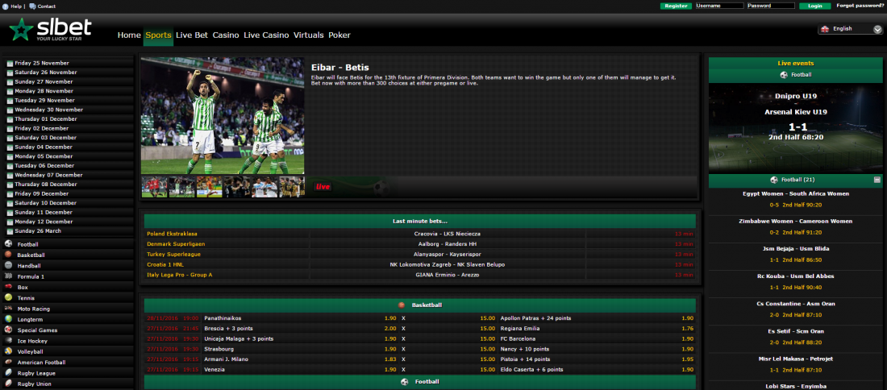Viewport: 887px width, 390px height.
Task: Click the Login button
Action: (815, 6)
